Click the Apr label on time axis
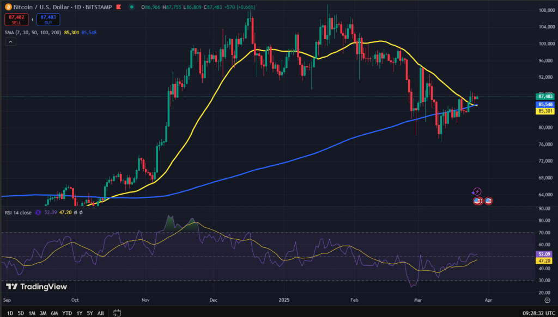The width and height of the screenshot is (558, 317). [488, 300]
